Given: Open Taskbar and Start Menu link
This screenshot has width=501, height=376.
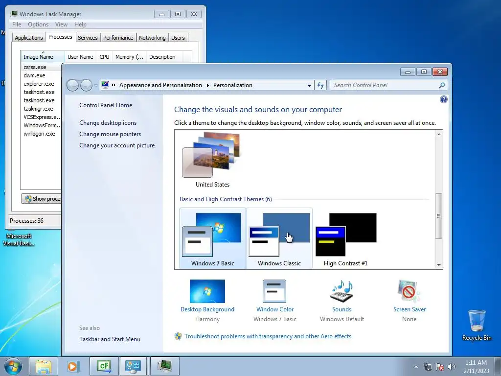Looking at the screenshot, I should click(x=110, y=339).
